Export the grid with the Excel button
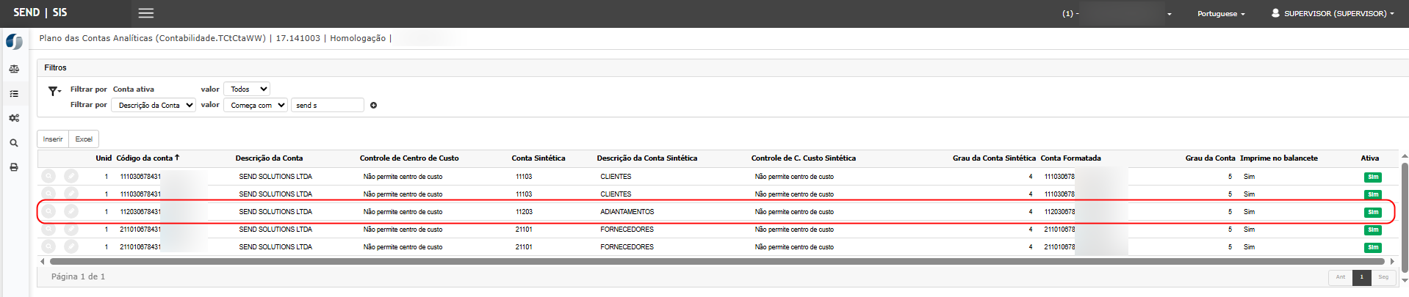Screen dimensions: 1409x297 pyautogui.click(x=84, y=139)
